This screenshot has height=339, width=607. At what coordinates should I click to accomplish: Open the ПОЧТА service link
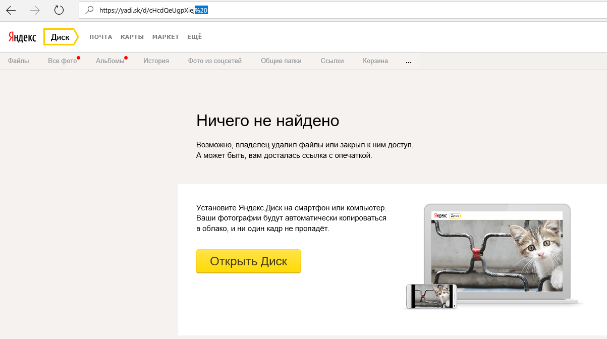point(101,37)
